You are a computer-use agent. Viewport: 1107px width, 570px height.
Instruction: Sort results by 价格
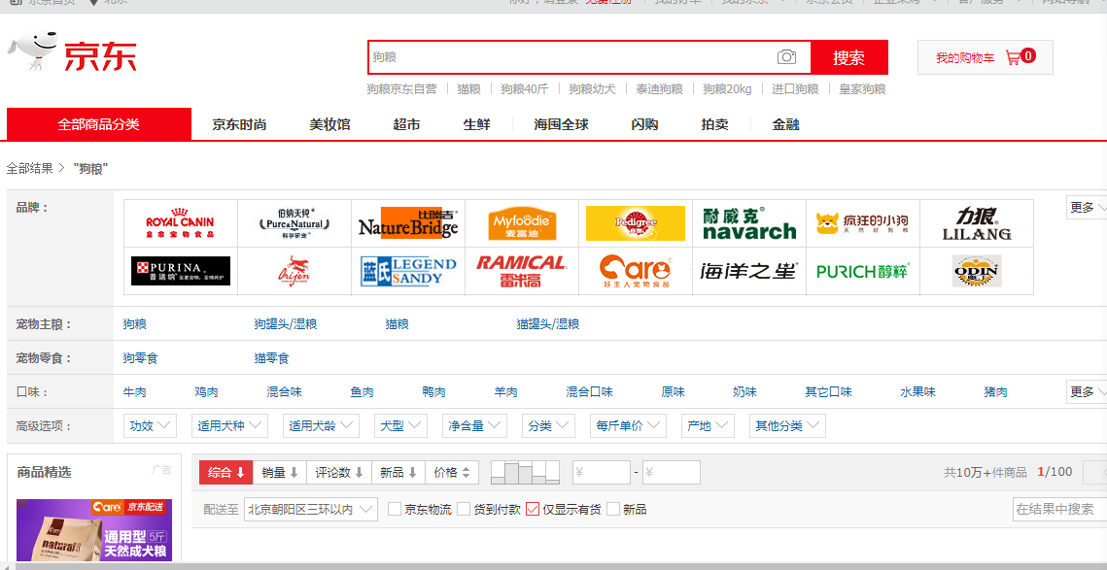click(x=452, y=473)
